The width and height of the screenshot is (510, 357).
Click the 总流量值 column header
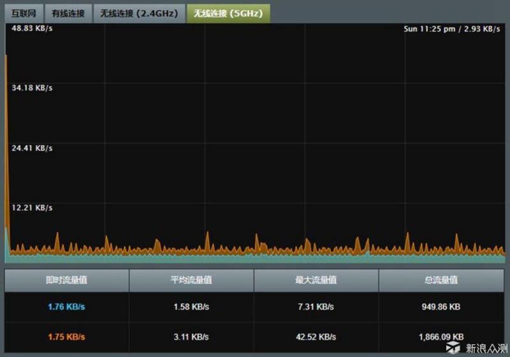(441, 280)
